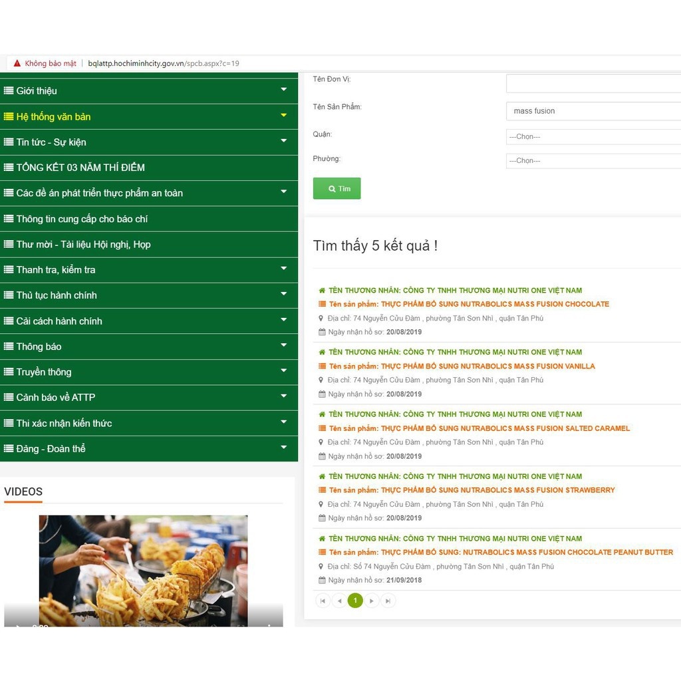Click the 'Tìm thấy 5 kết quả !' heading

click(x=375, y=246)
